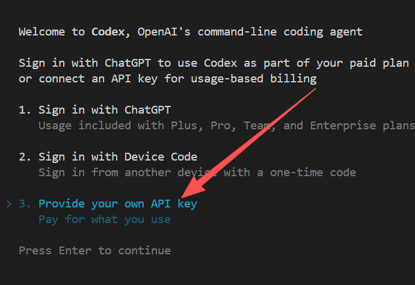Click the "Press Enter to continue" prompt
This screenshot has width=415, height=285.
coord(94,250)
